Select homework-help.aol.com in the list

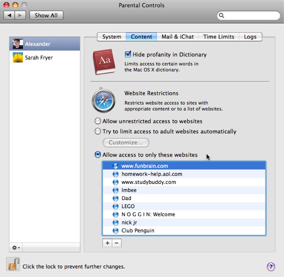[x=184, y=174]
